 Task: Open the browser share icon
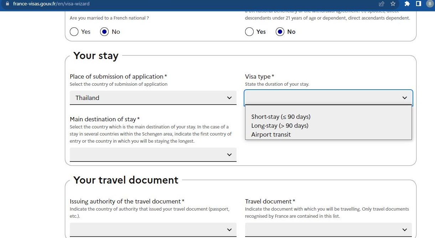pos(381,4)
